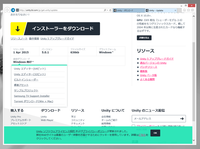The height and width of the screenshot is (149, 200).
Task: Open Web Player footer link
Action: (x=47, y=120)
